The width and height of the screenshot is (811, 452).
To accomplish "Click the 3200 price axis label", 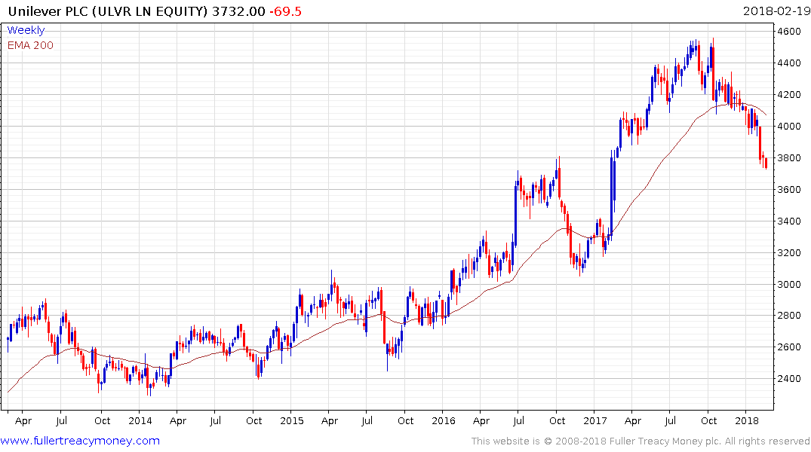I will coord(789,252).
